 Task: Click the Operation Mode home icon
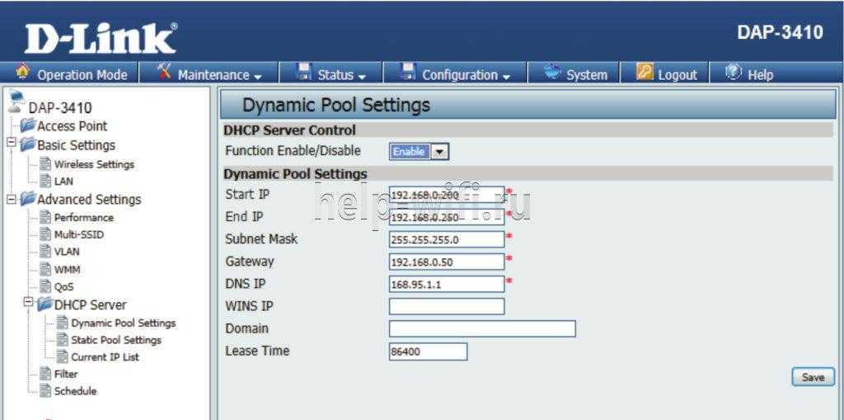22,73
